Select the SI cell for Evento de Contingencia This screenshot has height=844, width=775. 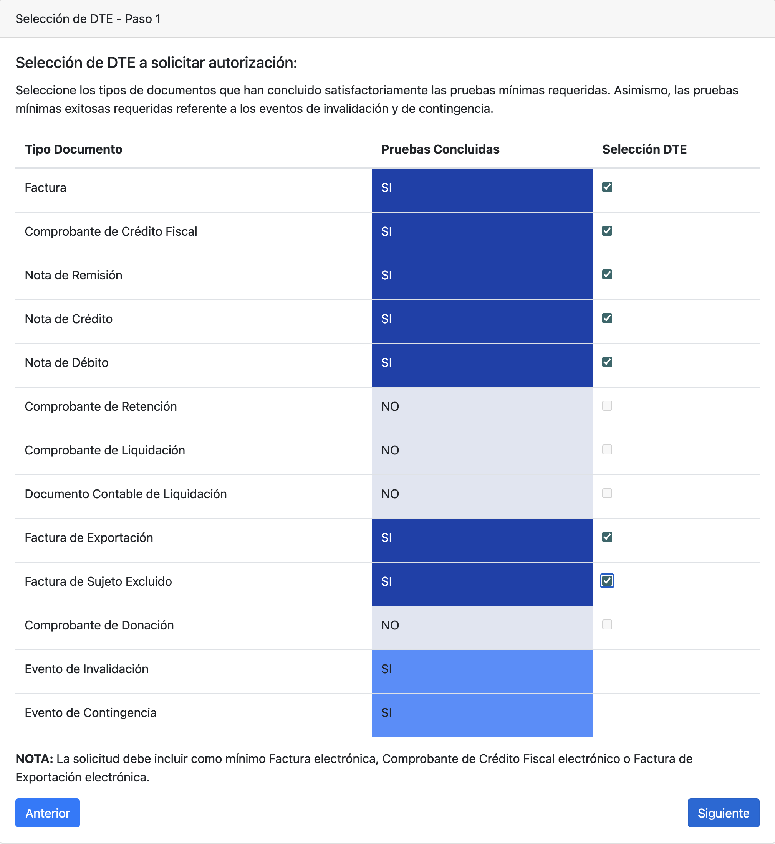point(482,713)
